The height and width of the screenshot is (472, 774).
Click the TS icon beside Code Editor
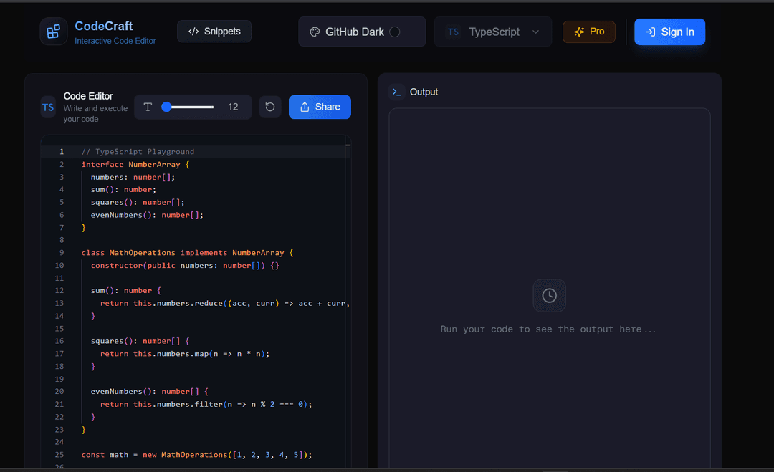48,107
